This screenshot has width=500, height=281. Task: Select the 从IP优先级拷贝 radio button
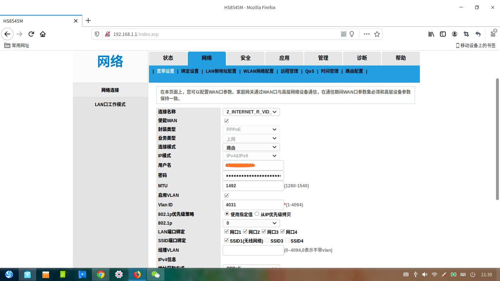pyautogui.click(x=257, y=214)
